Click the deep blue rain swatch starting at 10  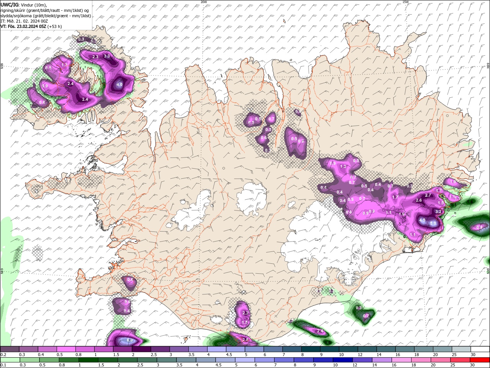click(343, 360)
